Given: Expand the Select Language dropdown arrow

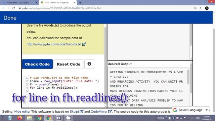Looking at the screenshot, I should (x=207, y=110).
